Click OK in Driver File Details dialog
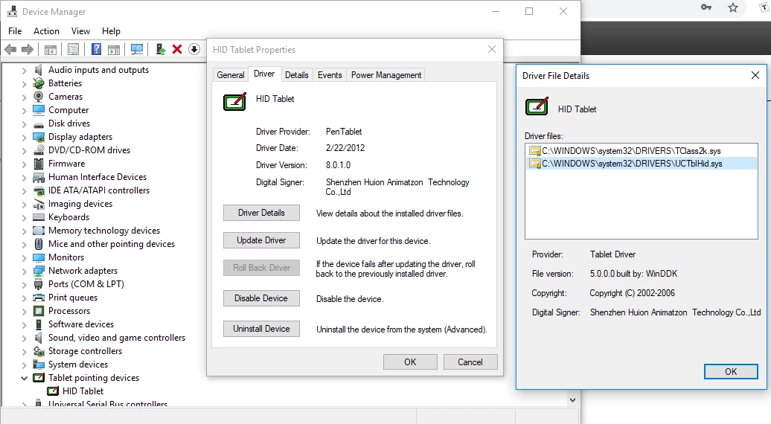Viewport: 771px width, 424px height. (x=731, y=371)
